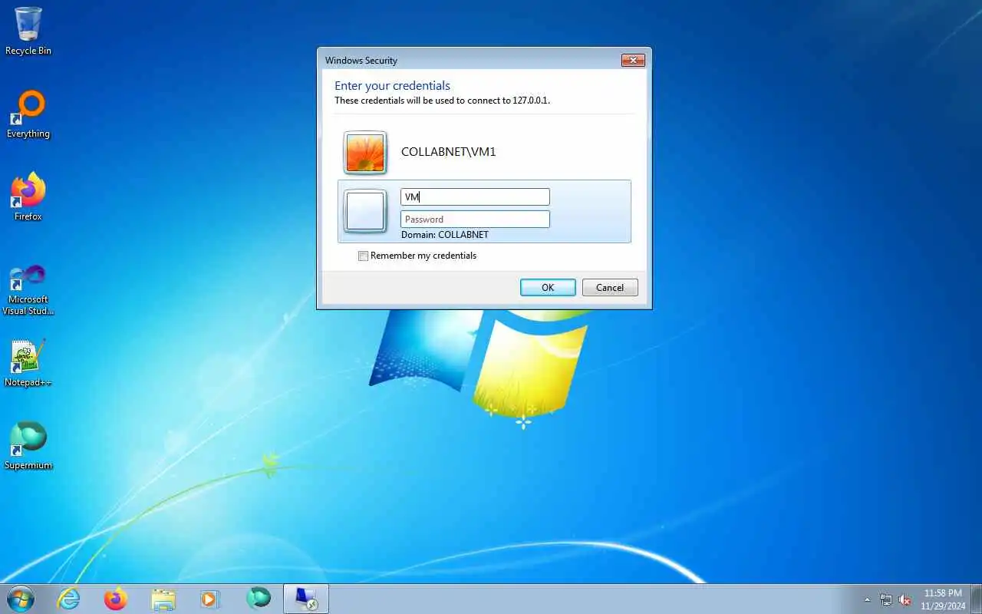Select the Firefox desktop shortcut
982x614 pixels.
click(28, 196)
